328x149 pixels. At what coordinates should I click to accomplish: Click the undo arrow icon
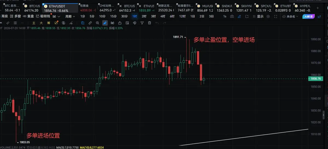(x=157, y=23)
